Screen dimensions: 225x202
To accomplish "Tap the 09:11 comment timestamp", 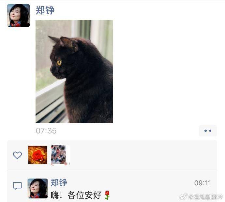I will [202, 183].
